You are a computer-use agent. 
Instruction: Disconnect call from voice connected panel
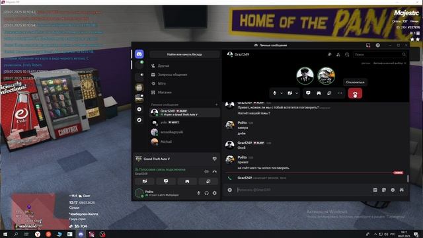tap(214, 171)
